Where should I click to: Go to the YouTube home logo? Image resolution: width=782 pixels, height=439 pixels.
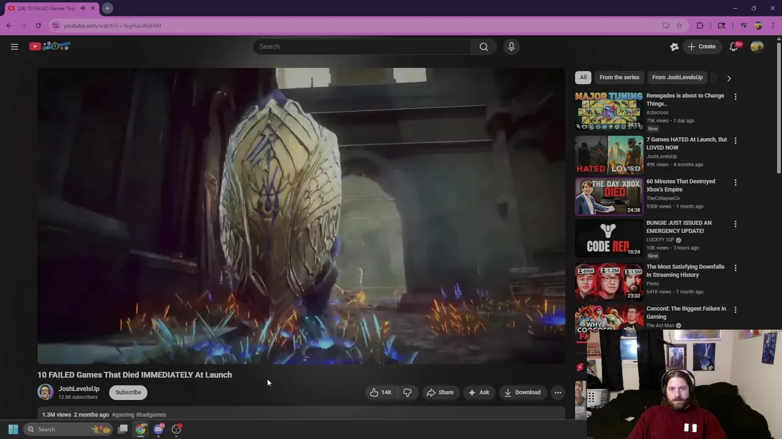50,46
